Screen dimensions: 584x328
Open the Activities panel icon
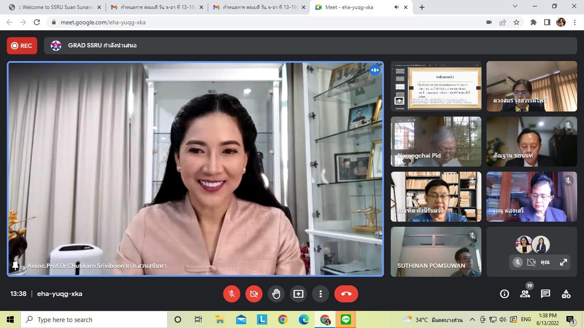pyautogui.click(x=566, y=294)
